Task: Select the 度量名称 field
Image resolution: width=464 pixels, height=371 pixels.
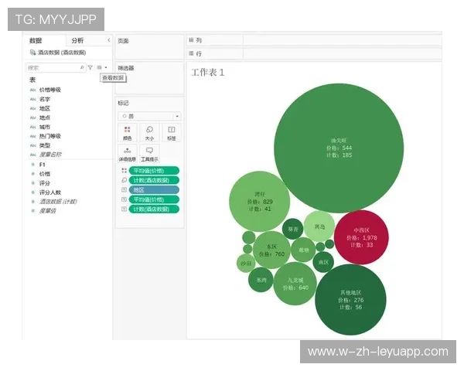Action: [50, 155]
